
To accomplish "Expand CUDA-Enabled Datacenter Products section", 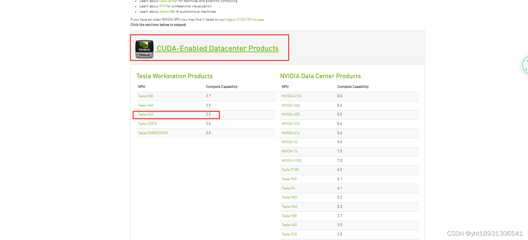I will tap(218, 49).
